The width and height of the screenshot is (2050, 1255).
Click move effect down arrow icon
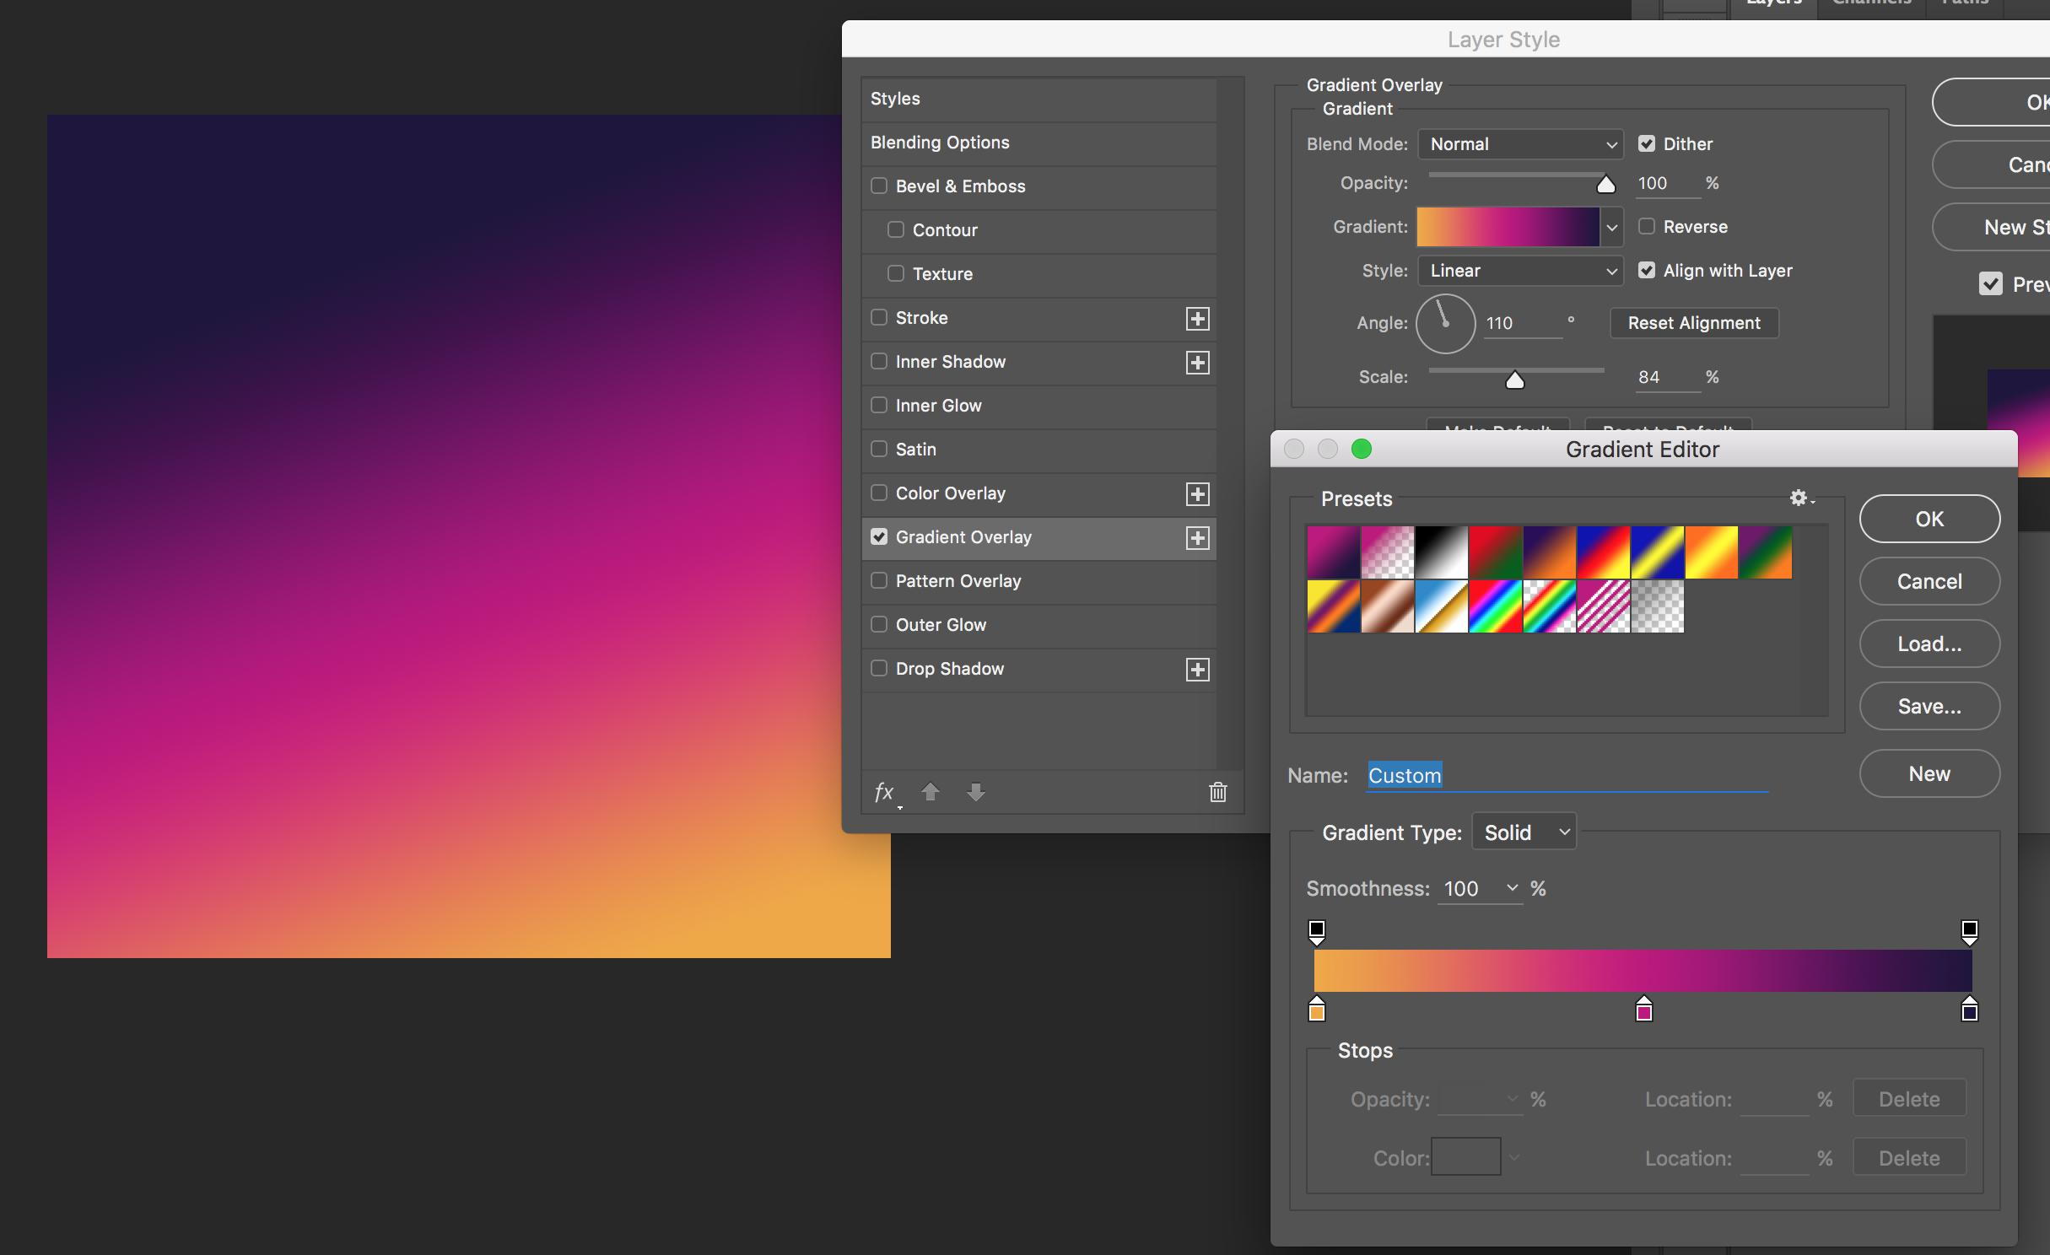pos(975,792)
